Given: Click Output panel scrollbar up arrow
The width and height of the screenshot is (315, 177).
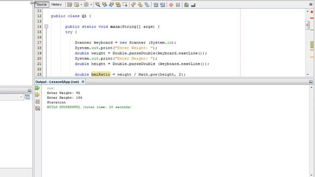Looking at the screenshot, I should 311,88.
